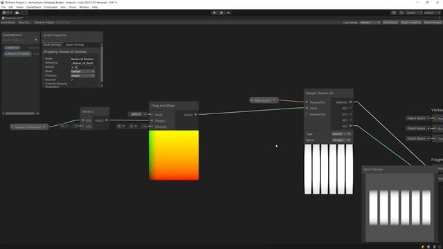
Task: Click the Step frame button
Action: point(228,12)
